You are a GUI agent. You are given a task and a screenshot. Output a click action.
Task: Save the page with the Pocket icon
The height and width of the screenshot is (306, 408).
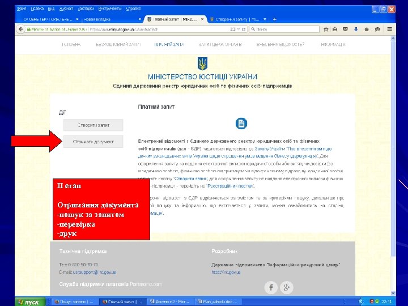(x=345, y=29)
